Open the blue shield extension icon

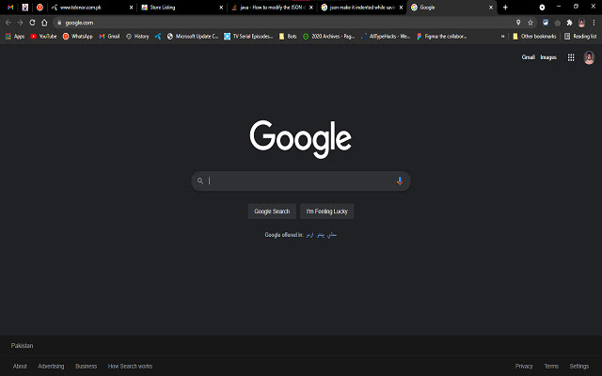pos(546,23)
